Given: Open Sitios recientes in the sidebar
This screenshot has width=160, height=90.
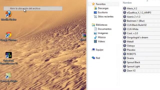Looking at the screenshot, I should tap(105, 16).
